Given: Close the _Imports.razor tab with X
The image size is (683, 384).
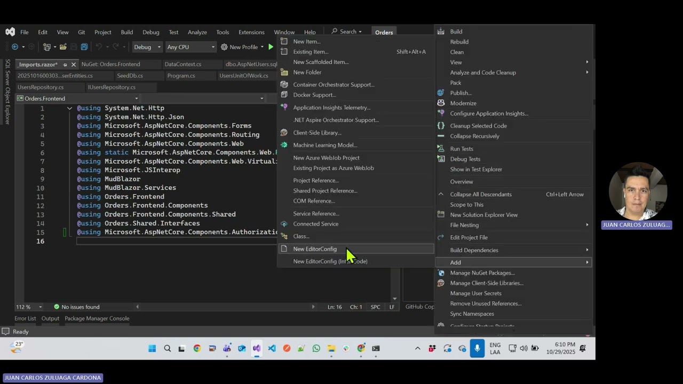Looking at the screenshot, I should point(74,65).
